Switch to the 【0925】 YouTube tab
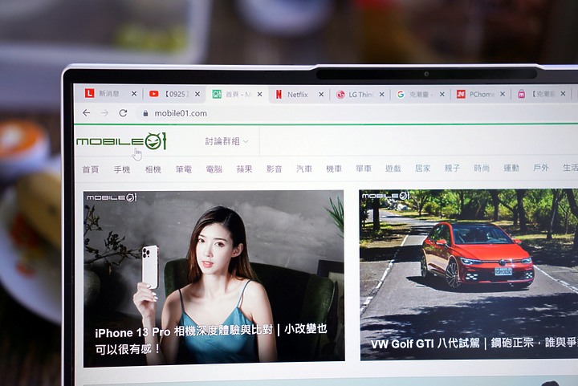Image resolution: width=578 pixels, height=386 pixels. 173,94
